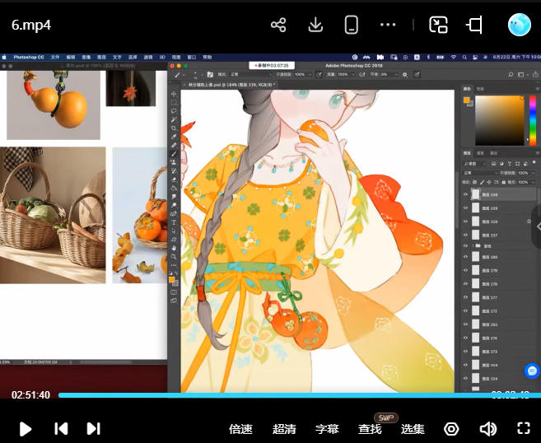The width and height of the screenshot is (541, 443).
Task: Download the video with the download icon
Action: (315, 25)
